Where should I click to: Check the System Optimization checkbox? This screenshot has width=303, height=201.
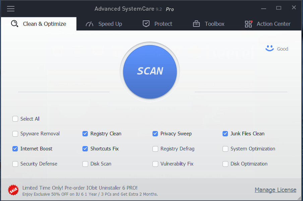[225, 149]
